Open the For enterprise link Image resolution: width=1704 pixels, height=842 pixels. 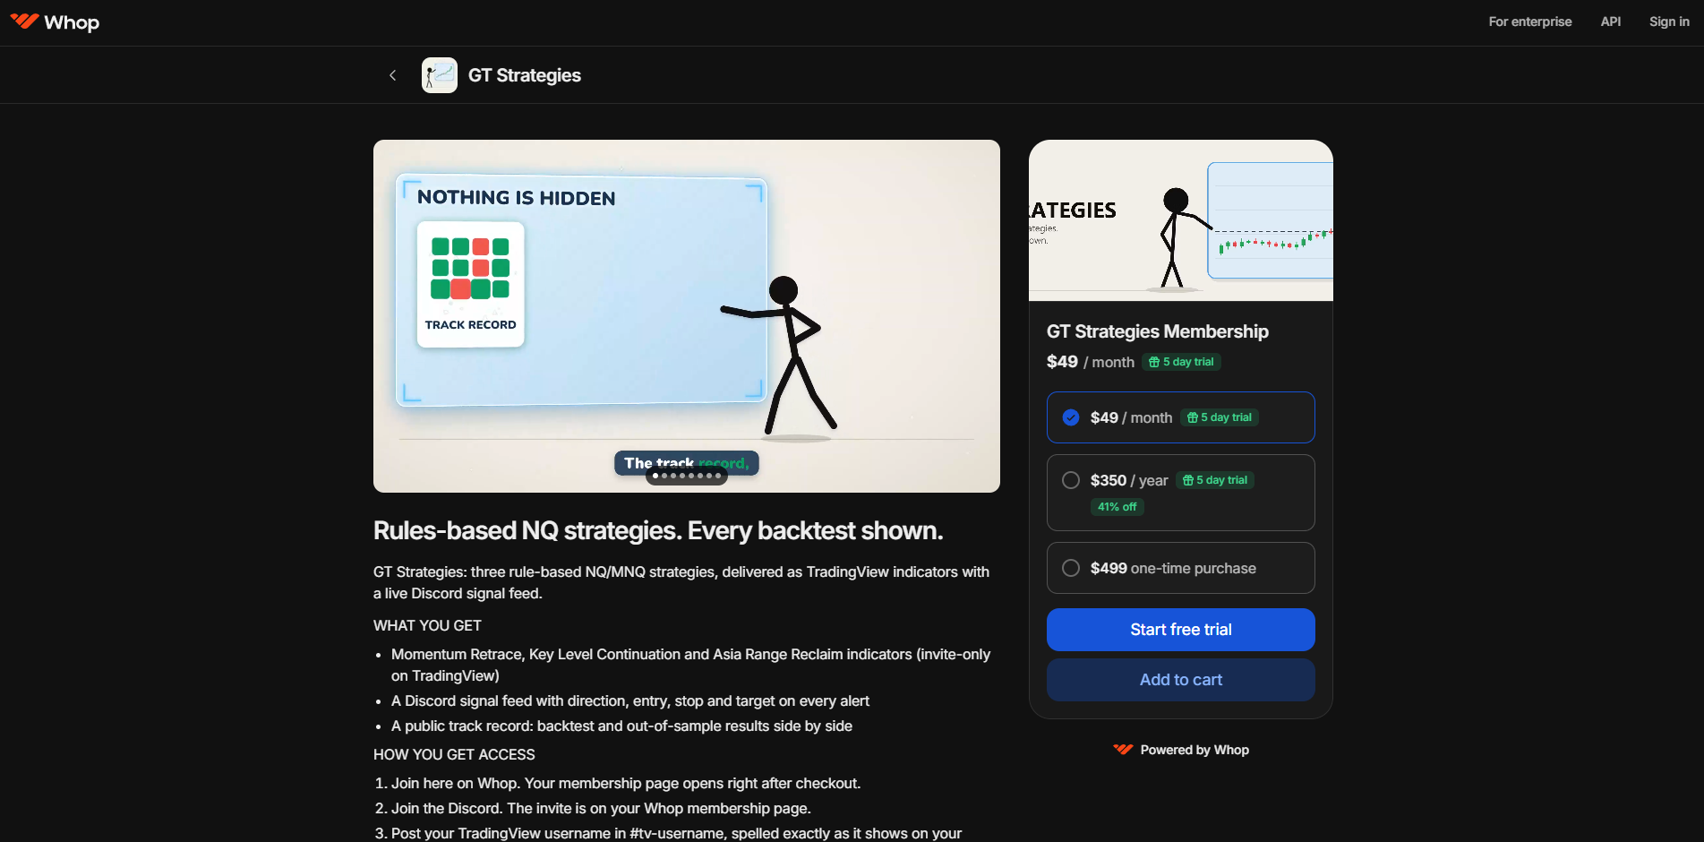(1530, 21)
